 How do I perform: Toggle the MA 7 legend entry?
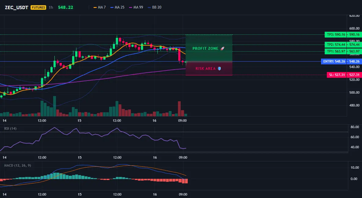point(99,7)
